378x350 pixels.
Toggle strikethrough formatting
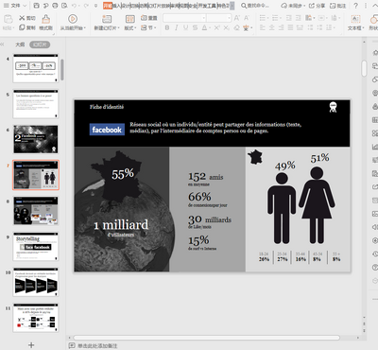(x=195, y=27)
